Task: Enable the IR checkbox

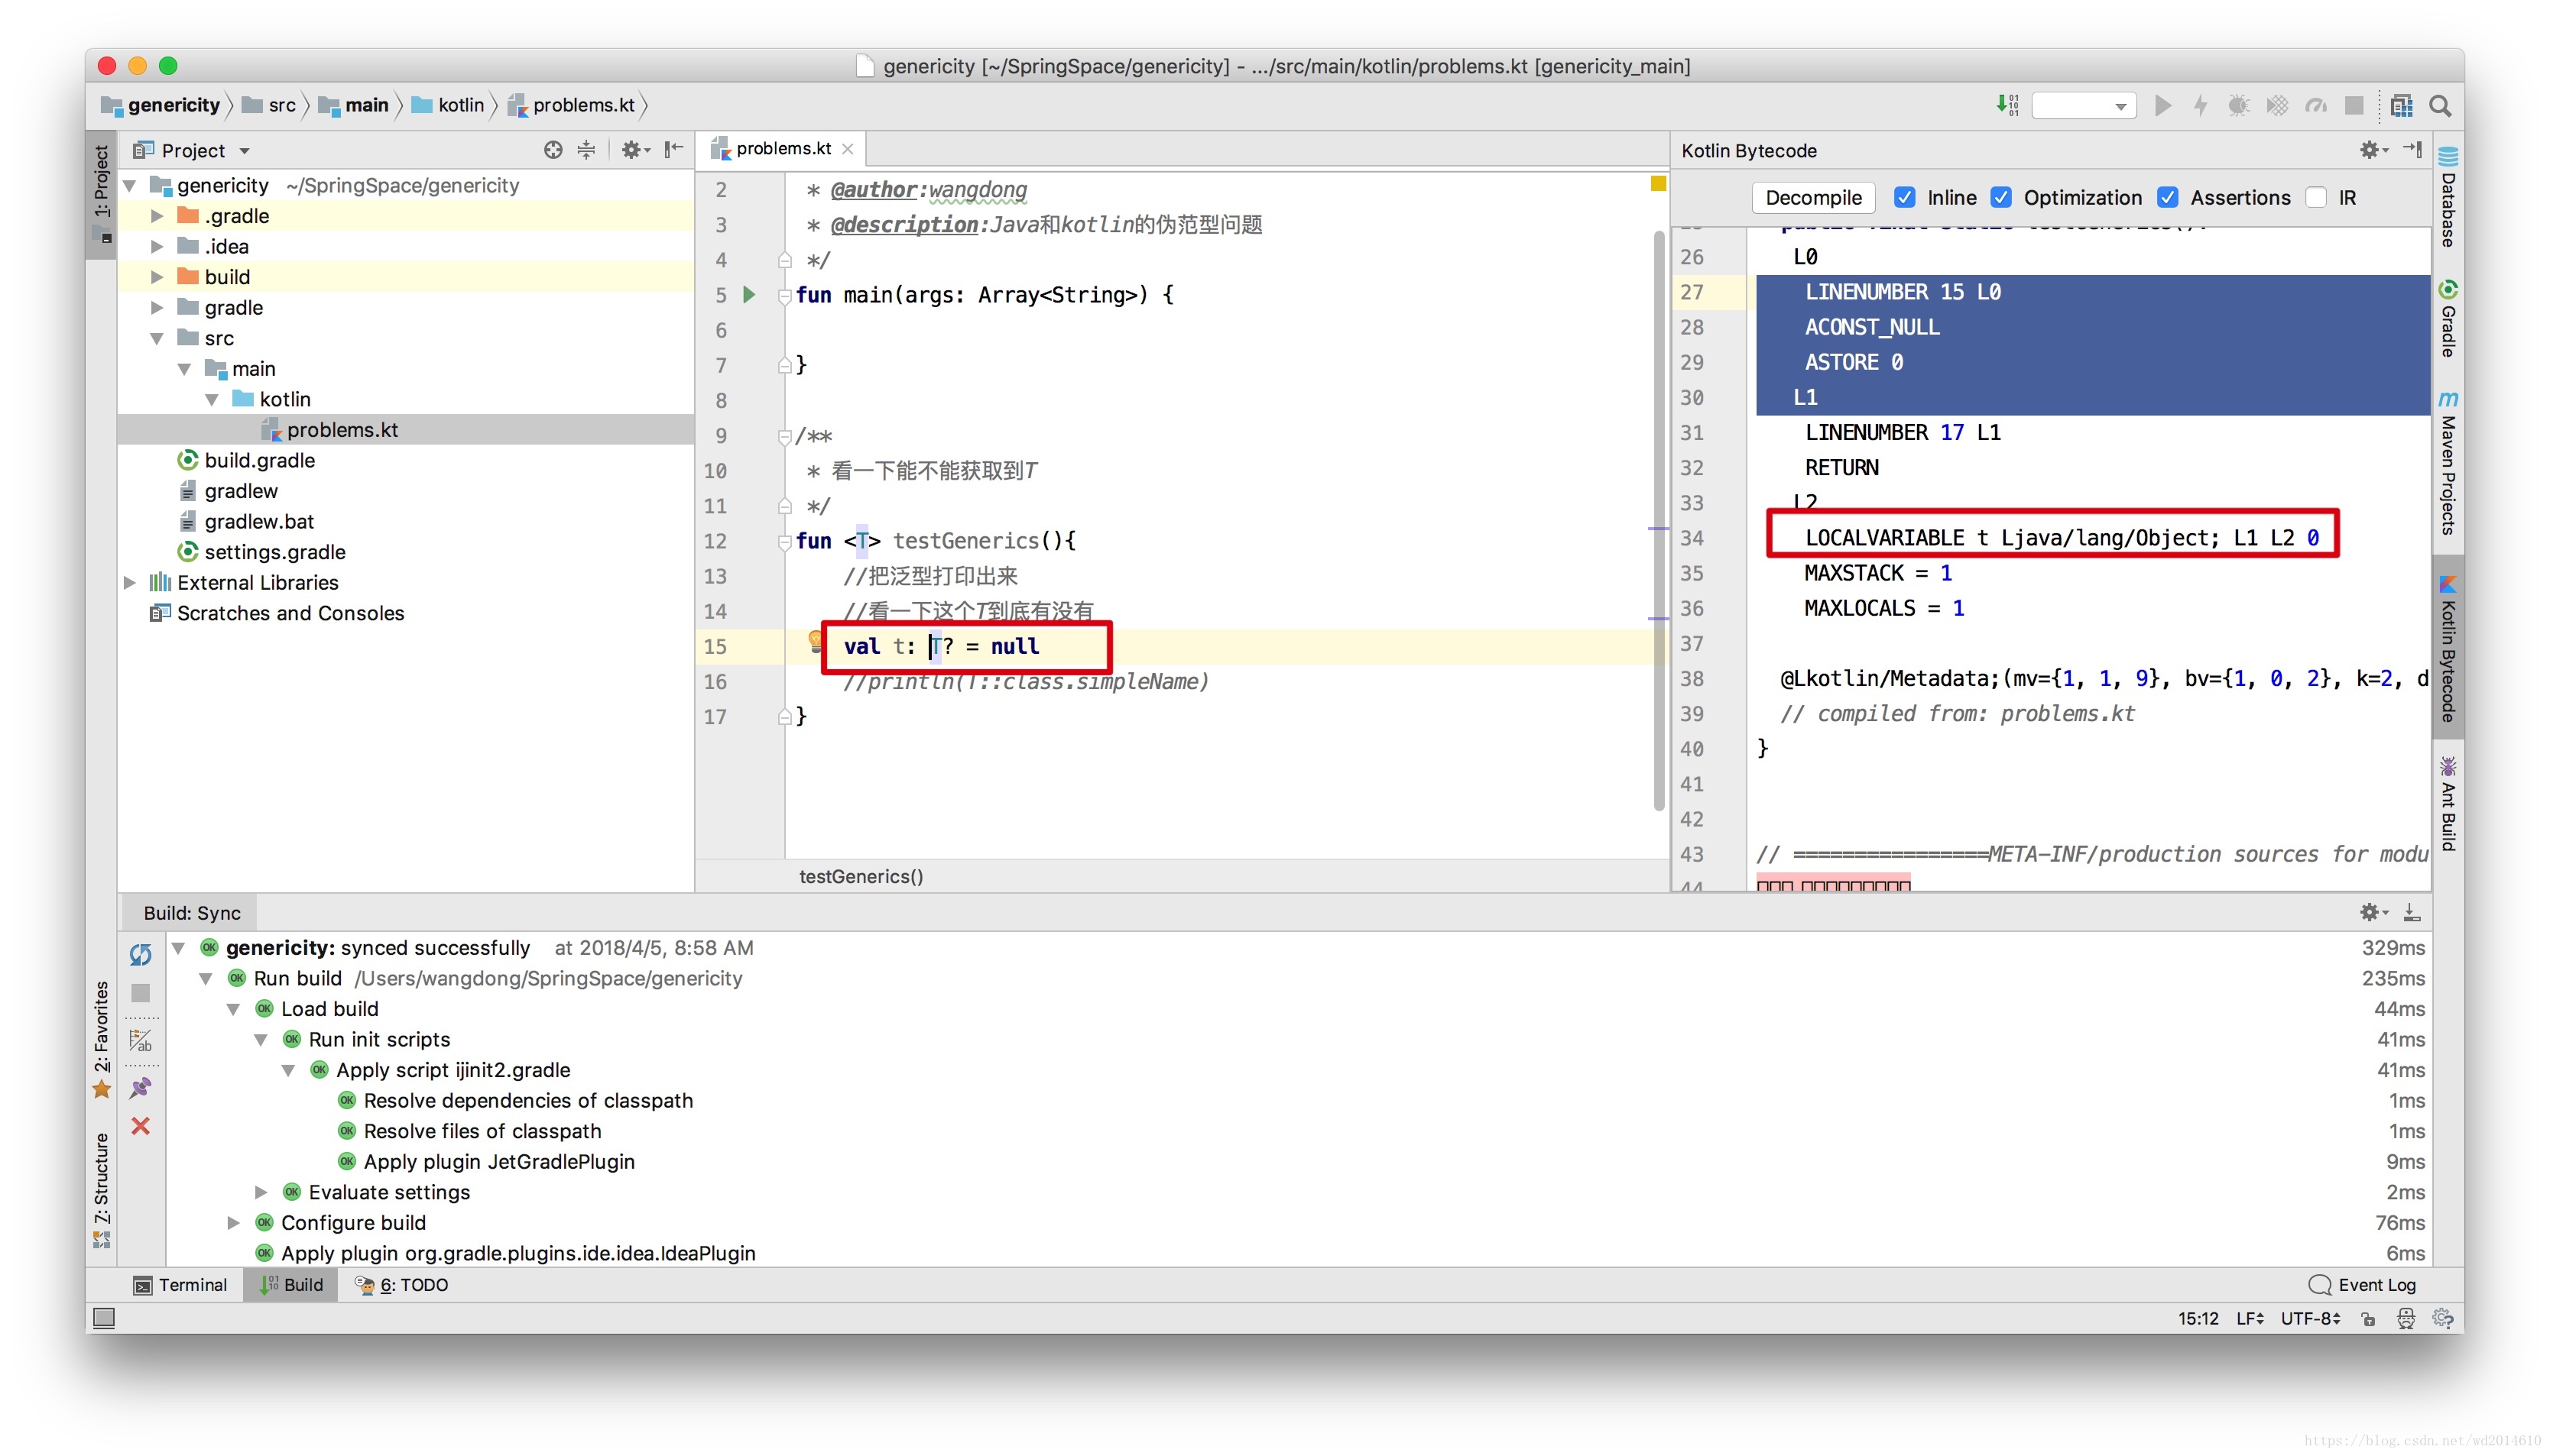Action: pos(2317,197)
